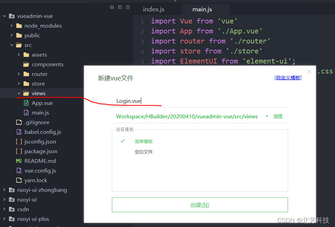Viewport: 335px width, 227px height.
Task: Collapse the vueadmin-vue project tree
Action: pyautogui.click(x=4, y=16)
